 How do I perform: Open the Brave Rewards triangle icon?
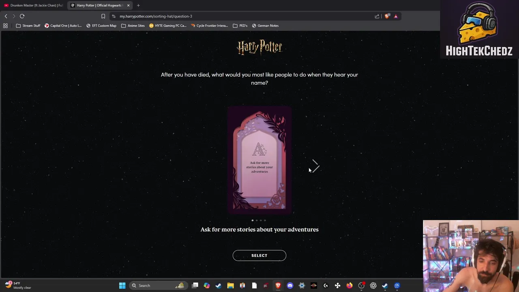pos(396,16)
